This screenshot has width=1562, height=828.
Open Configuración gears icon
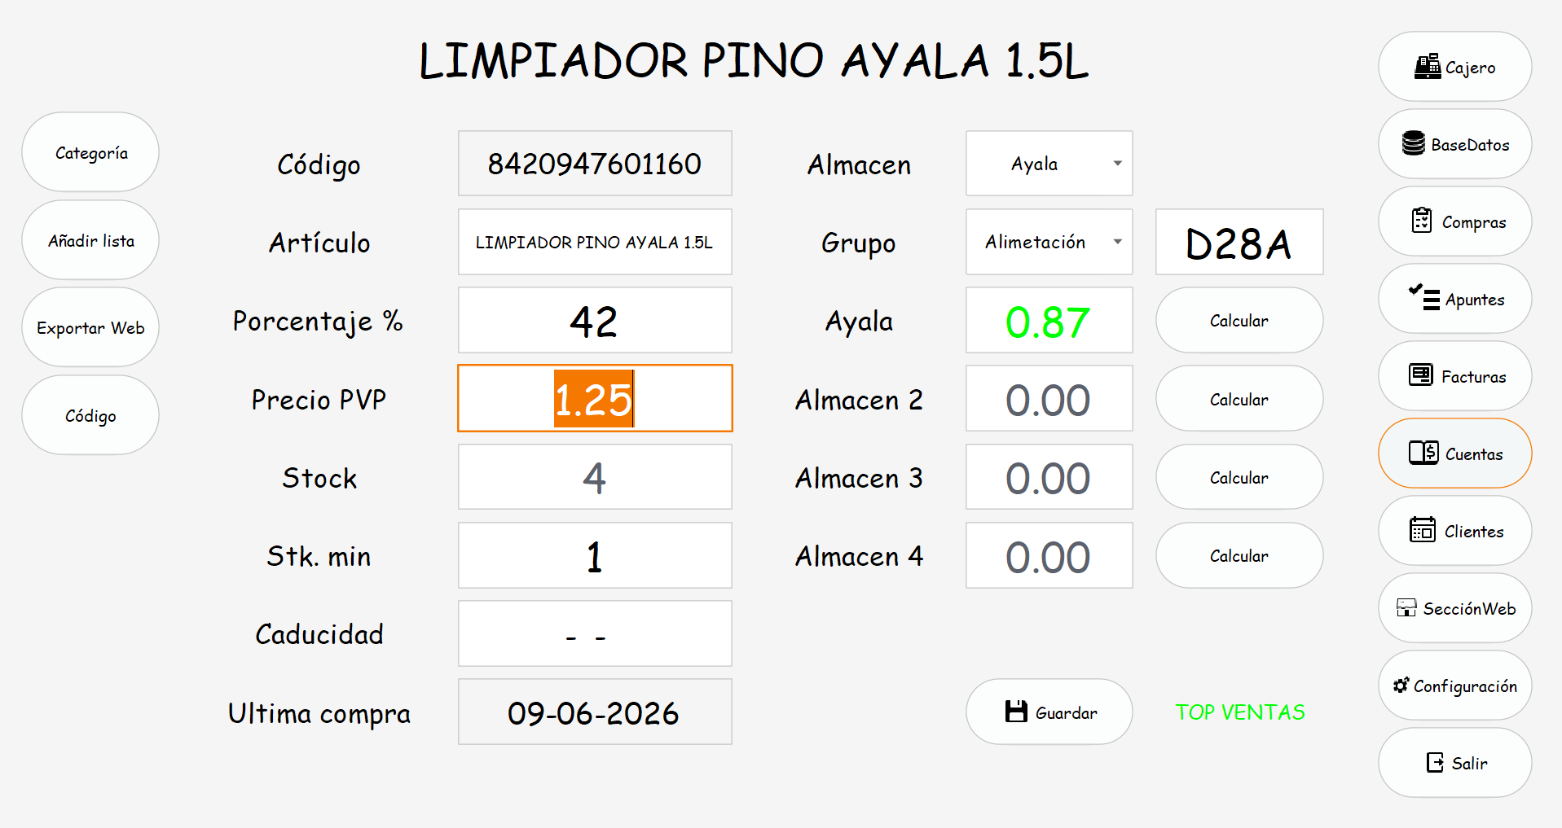(x=1401, y=685)
